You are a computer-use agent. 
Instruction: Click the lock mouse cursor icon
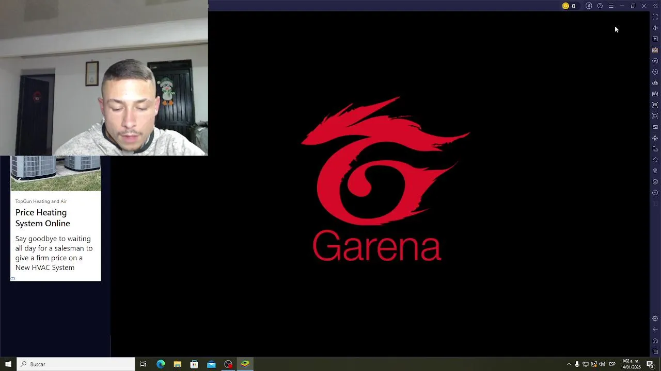tap(655, 39)
